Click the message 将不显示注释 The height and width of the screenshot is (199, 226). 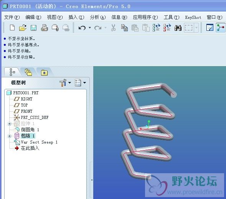point(21,57)
